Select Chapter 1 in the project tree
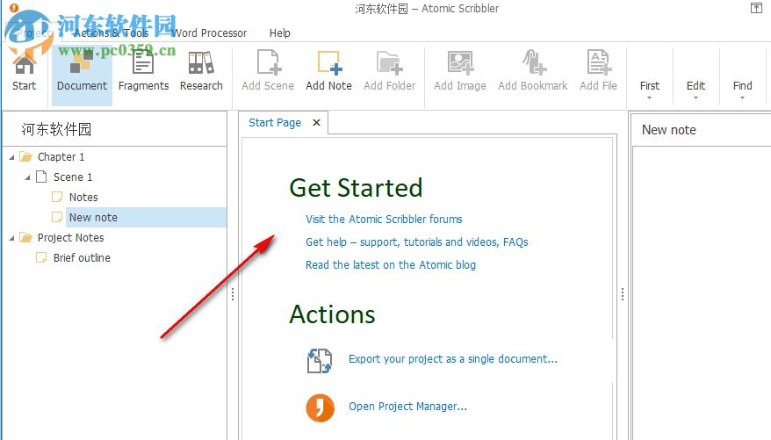 (61, 157)
